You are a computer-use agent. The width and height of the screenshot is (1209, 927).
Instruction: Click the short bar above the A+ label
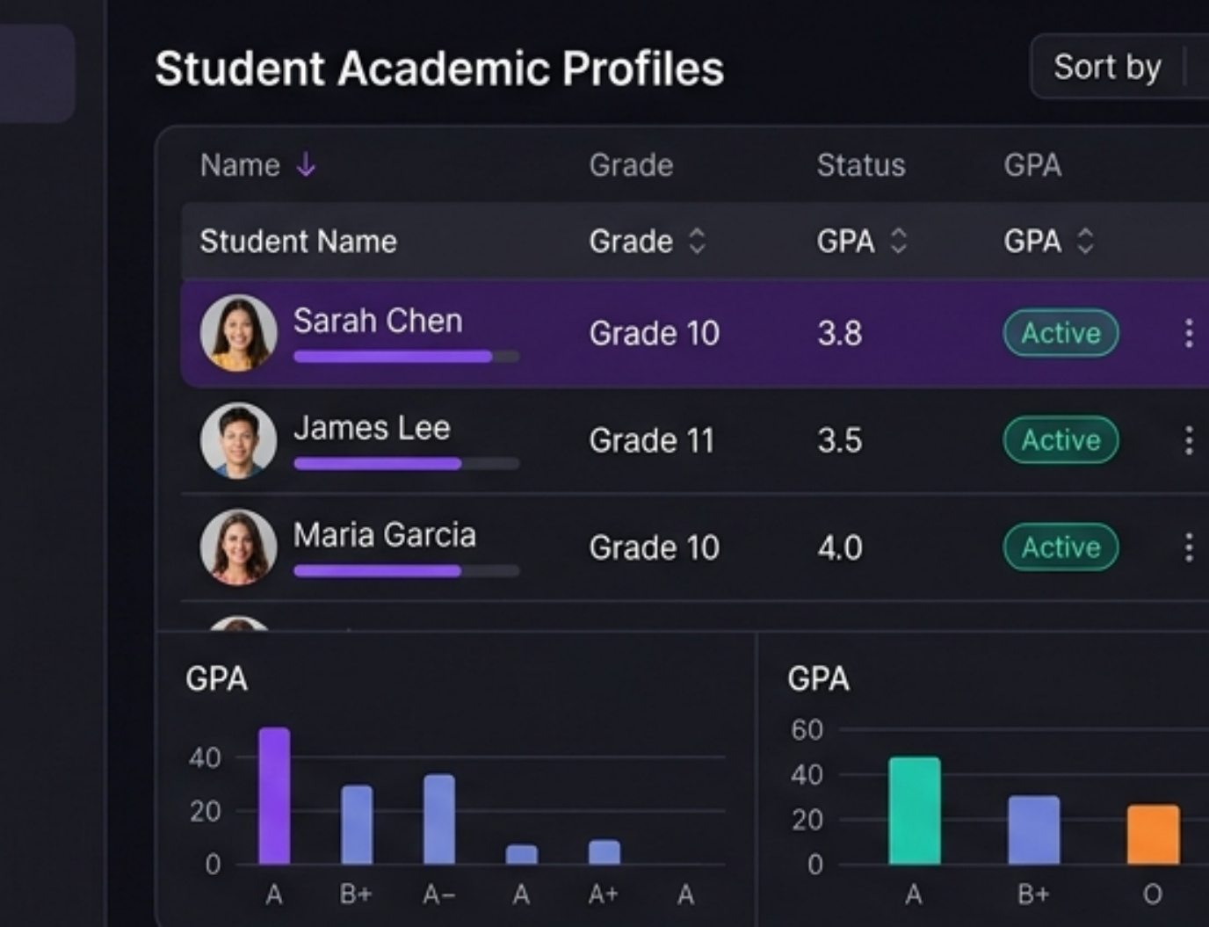point(604,852)
